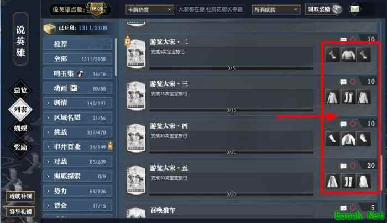Toggle red track circle for 游览大宋·五

click(x=353, y=166)
